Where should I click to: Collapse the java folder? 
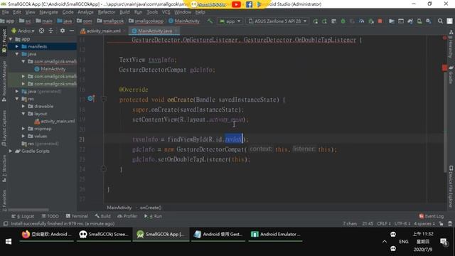[x=17, y=54]
